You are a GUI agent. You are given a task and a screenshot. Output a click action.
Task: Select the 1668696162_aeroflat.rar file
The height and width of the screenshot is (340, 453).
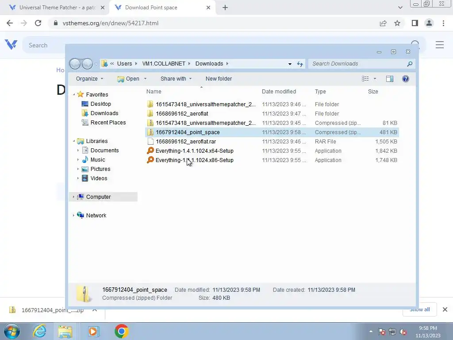[272, 141]
